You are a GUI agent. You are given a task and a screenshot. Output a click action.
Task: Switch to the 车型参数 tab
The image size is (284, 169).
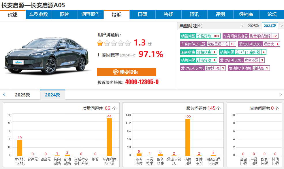point(39,14)
